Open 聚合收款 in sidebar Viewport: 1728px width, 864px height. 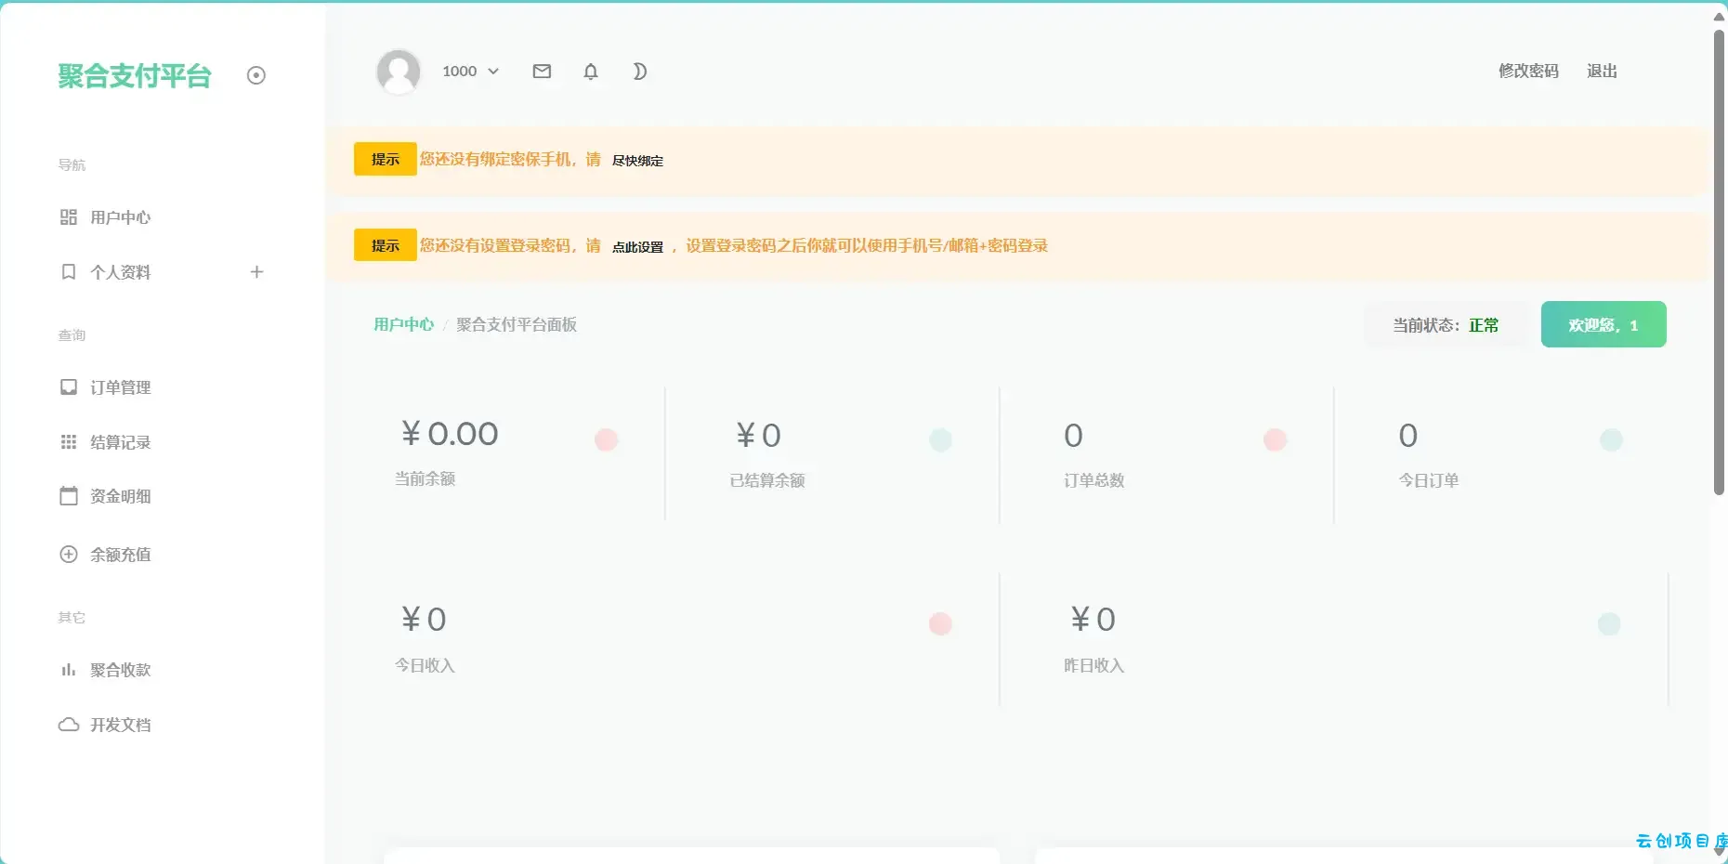coord(120,670)
